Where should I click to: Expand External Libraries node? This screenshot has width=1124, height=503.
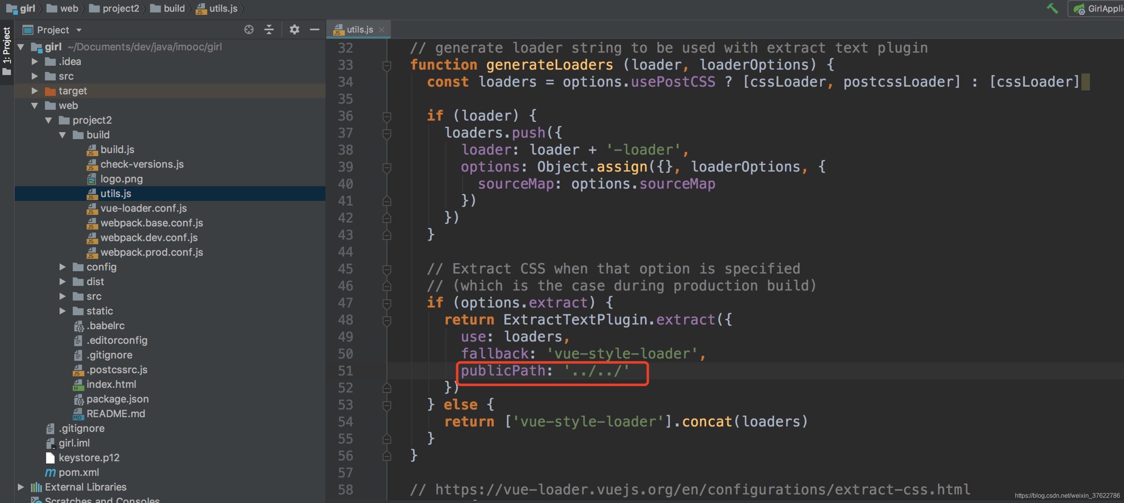tap(20, 487)
